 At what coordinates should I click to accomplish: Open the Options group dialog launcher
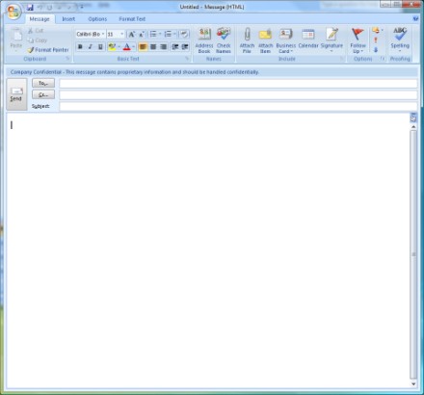[383, 59]
